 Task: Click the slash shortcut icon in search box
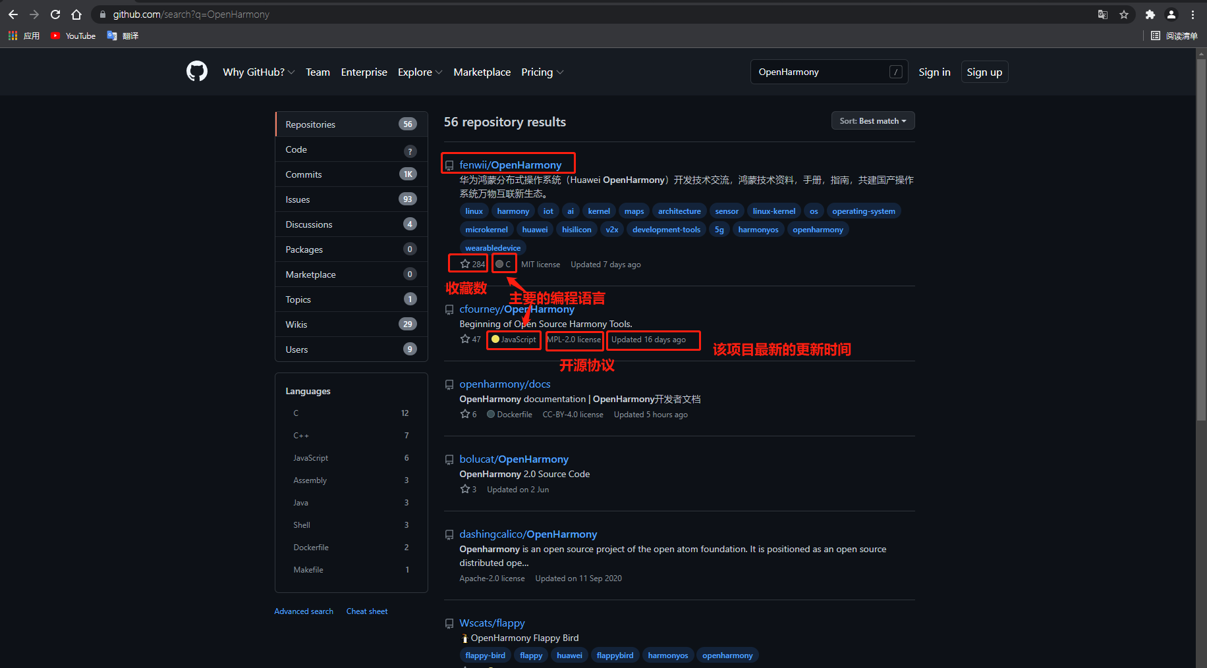[895, 72]
